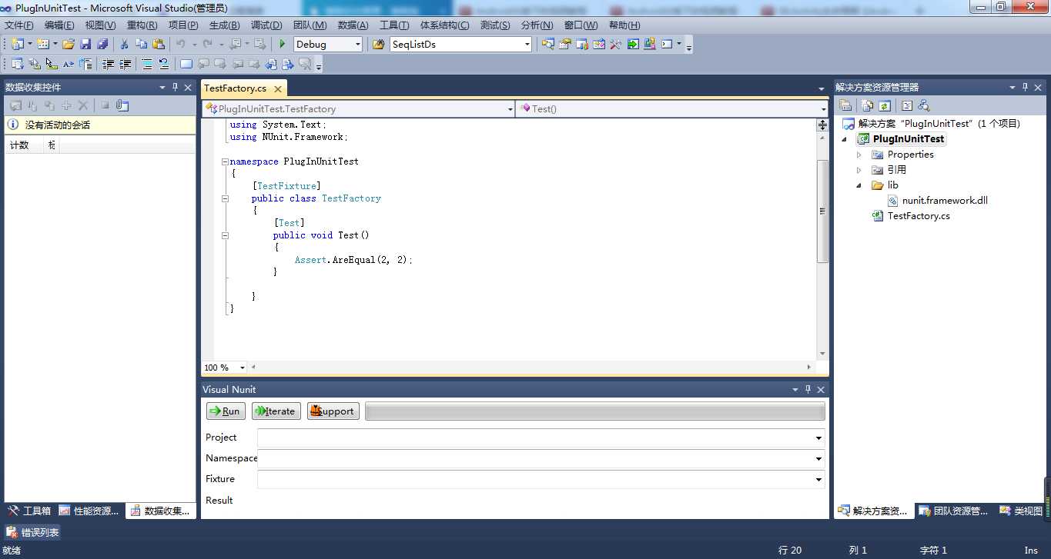Click Show All Files icon in Solution Explorer
Image resolution: width=1051 pixels, height=559 pixels.
coord(868,105)
